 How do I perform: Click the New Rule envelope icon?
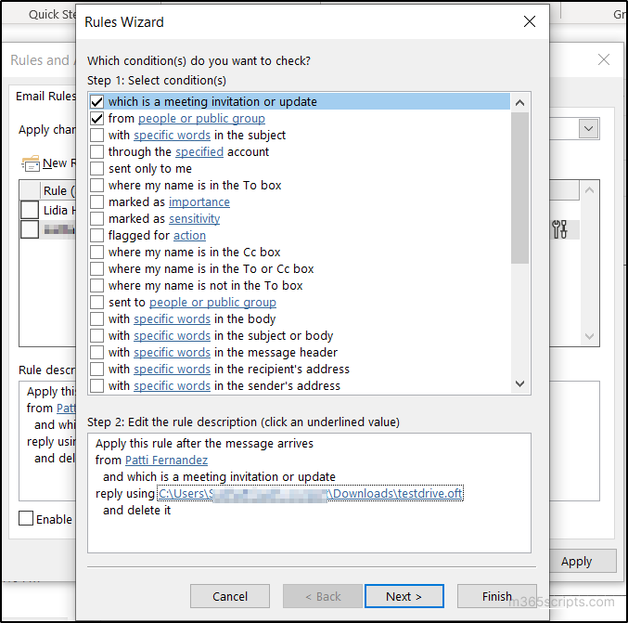[31, 163]
